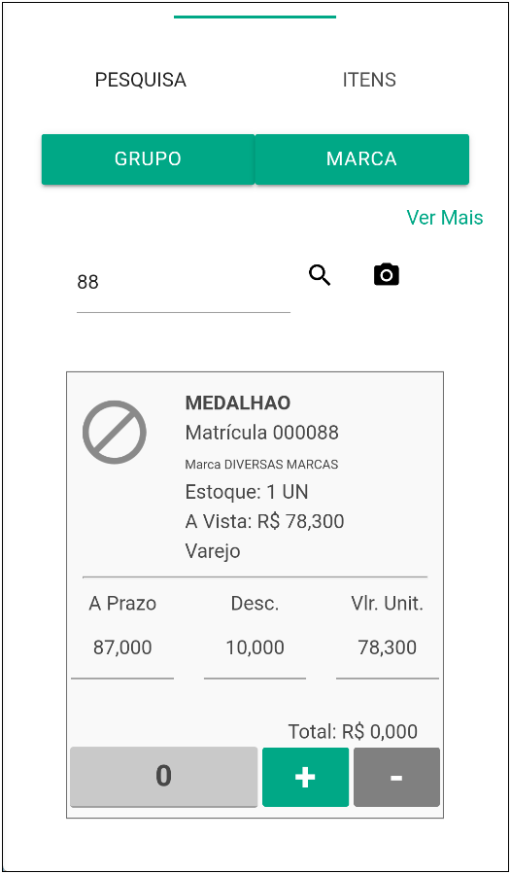Click the magnifying glass search icon
This screenshot has width=511, height=874.
[x=320, y=275]
